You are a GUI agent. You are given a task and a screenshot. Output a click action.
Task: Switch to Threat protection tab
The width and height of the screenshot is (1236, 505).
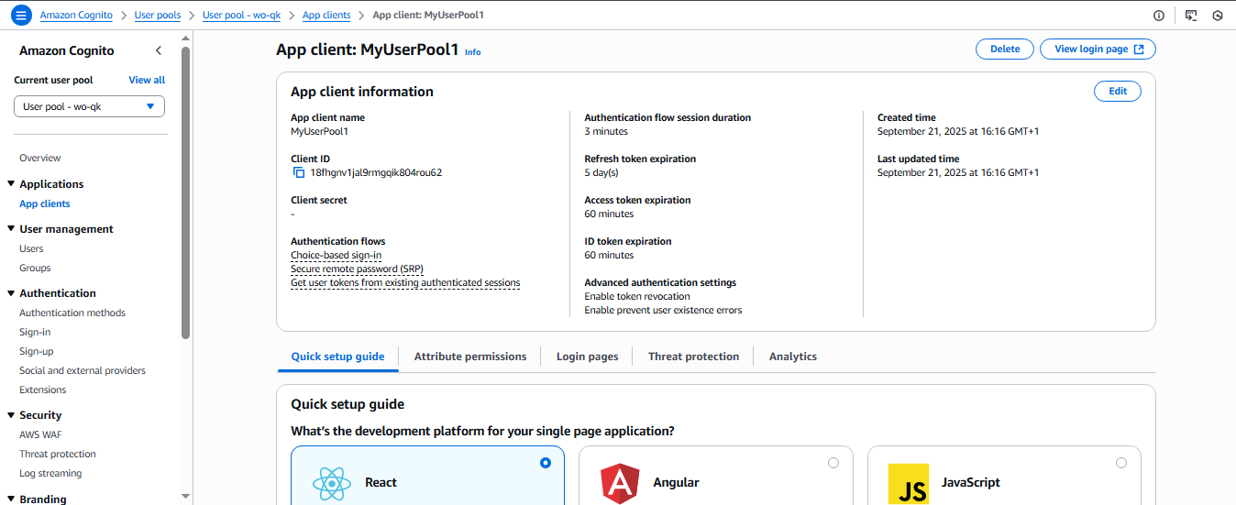click(693, 357)
